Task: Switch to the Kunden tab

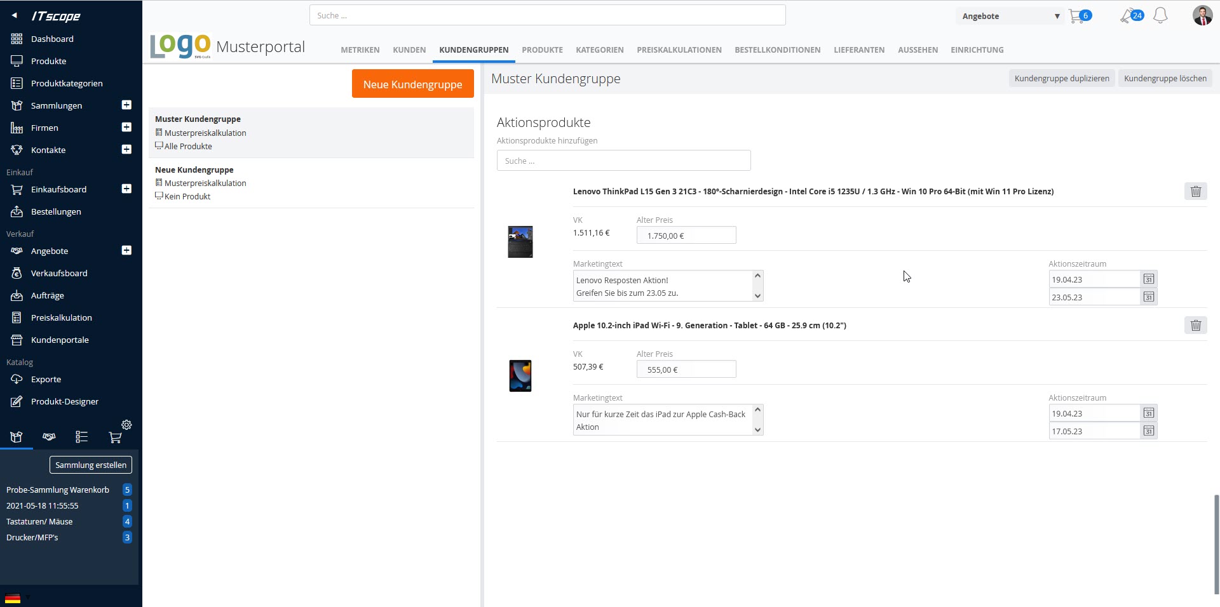Action: 409,50
